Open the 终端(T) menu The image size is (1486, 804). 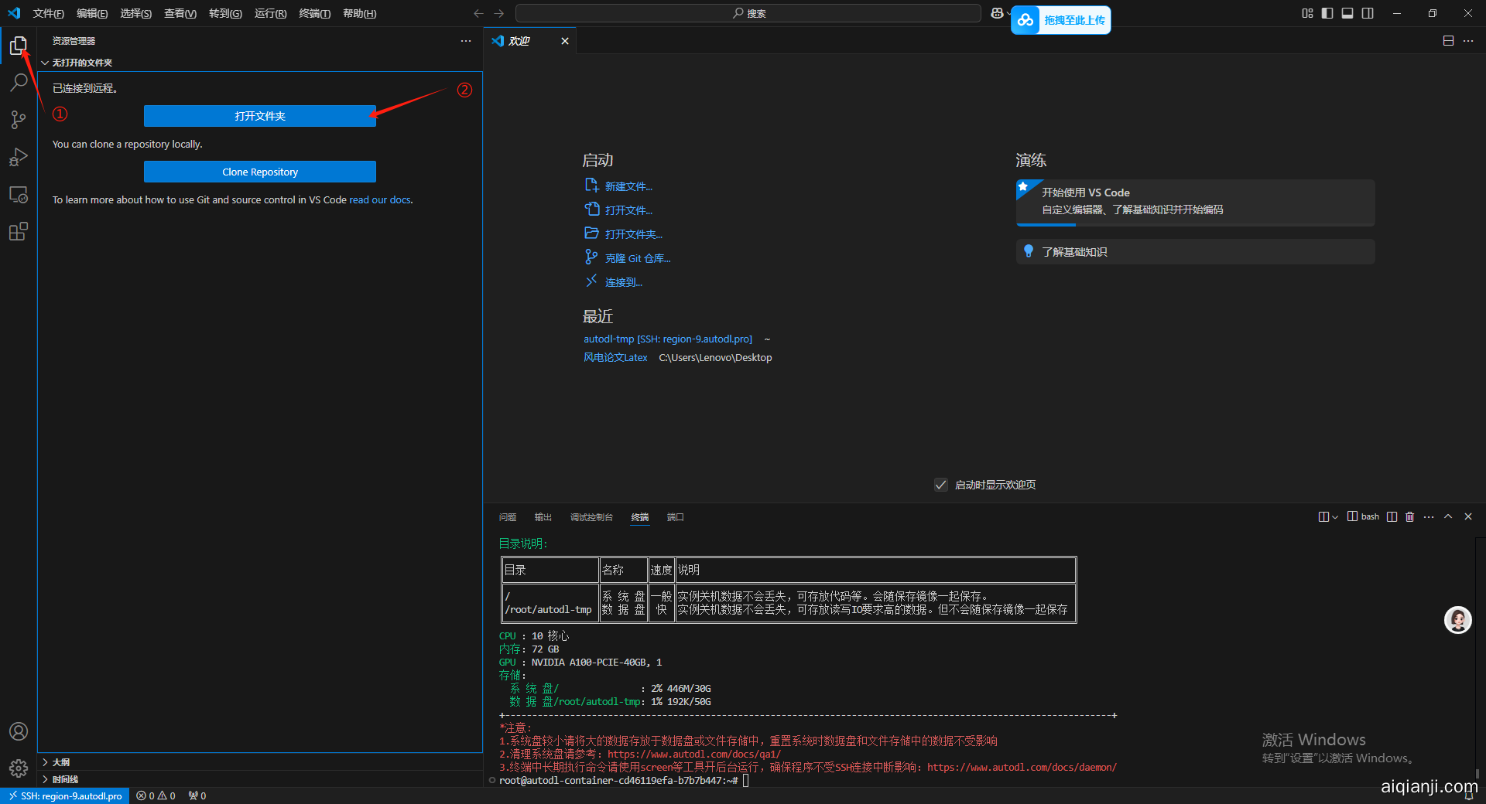(x=314, y=13)
